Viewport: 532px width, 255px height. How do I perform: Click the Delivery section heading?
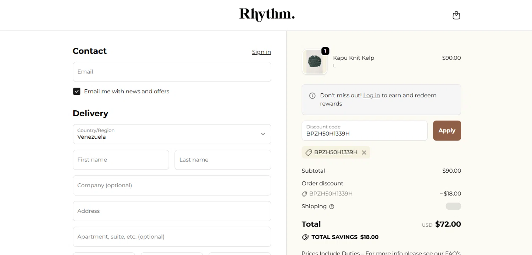[90, 113]
